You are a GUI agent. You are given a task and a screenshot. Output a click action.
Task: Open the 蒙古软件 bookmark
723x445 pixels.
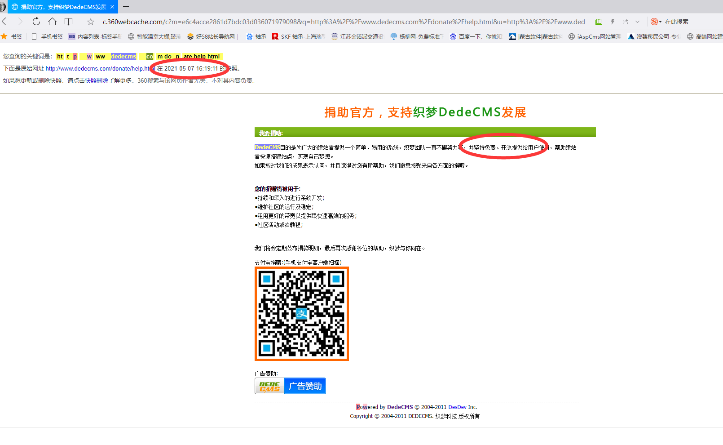click(x=535, y=36)
